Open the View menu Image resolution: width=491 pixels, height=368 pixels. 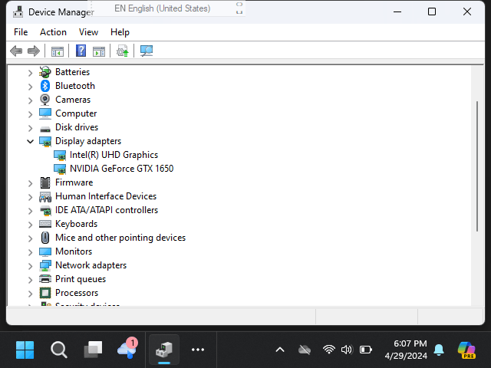pos(88,32)
